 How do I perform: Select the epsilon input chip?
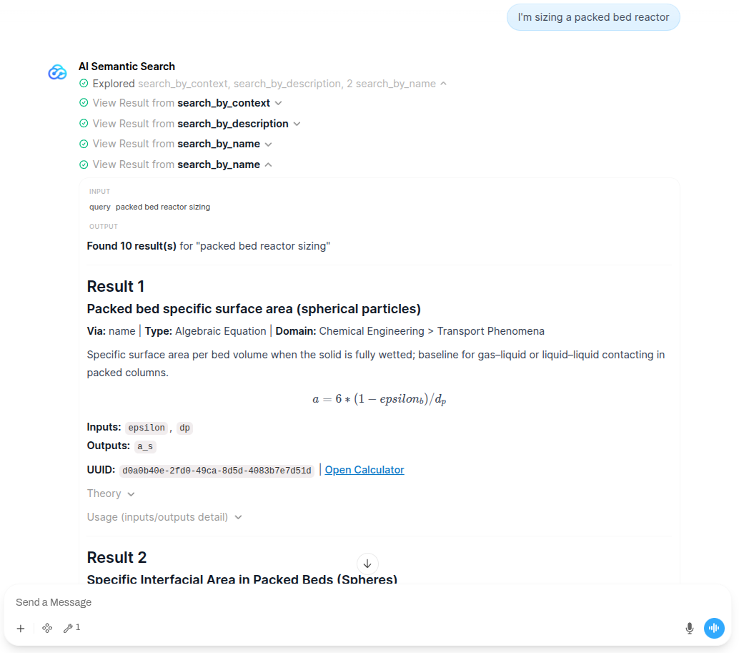point(147,428)
